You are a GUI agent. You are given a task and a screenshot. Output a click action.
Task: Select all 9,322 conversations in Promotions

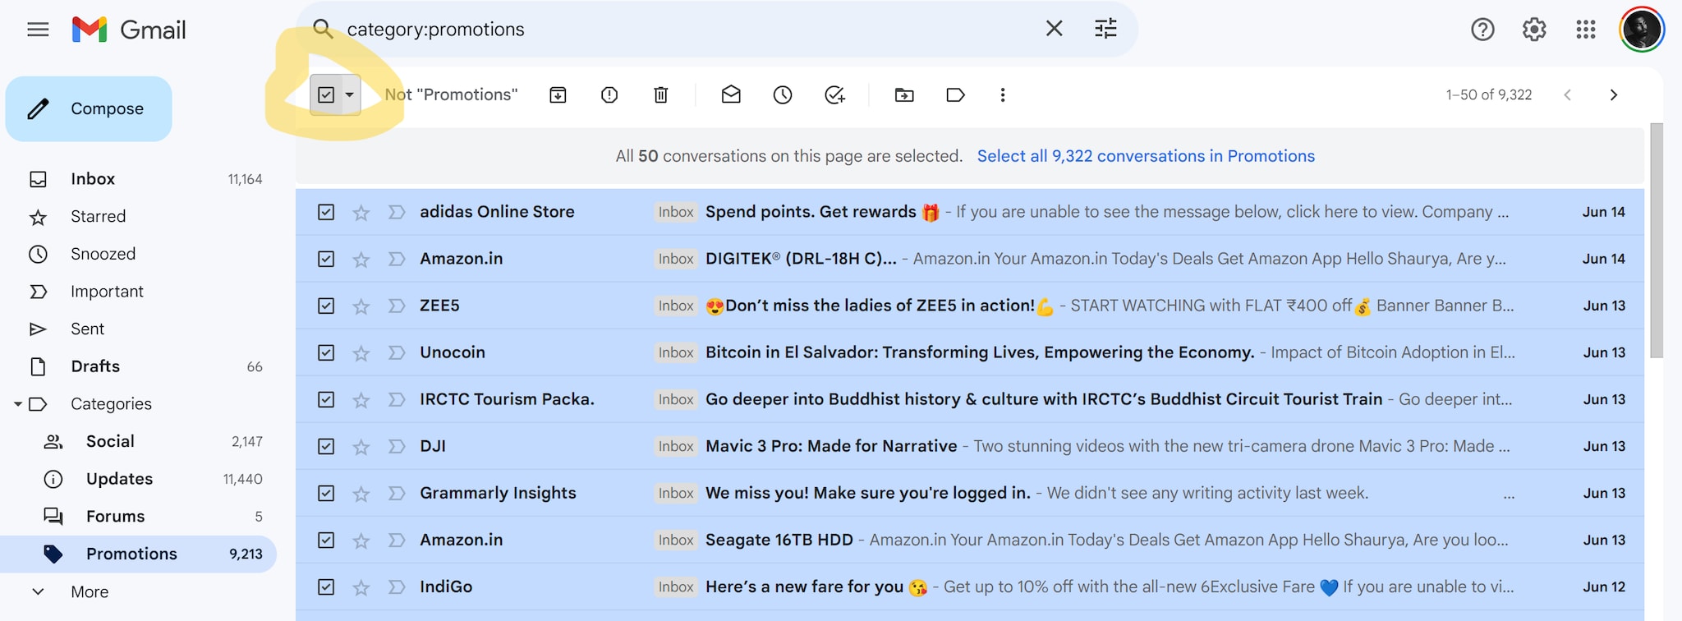pos(1146,156)
